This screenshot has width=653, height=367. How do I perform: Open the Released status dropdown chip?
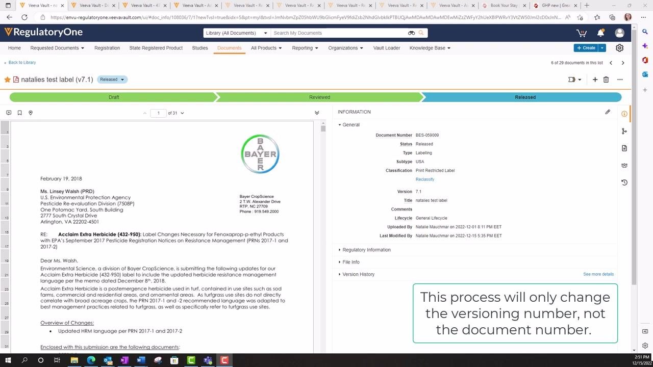click(112, 80)
